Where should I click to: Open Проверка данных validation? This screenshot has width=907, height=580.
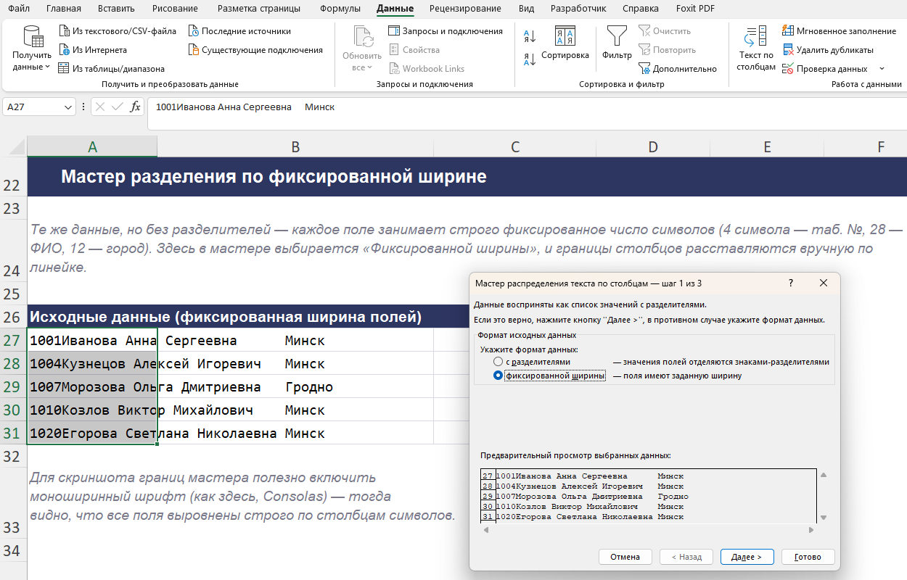click(824, 69)
